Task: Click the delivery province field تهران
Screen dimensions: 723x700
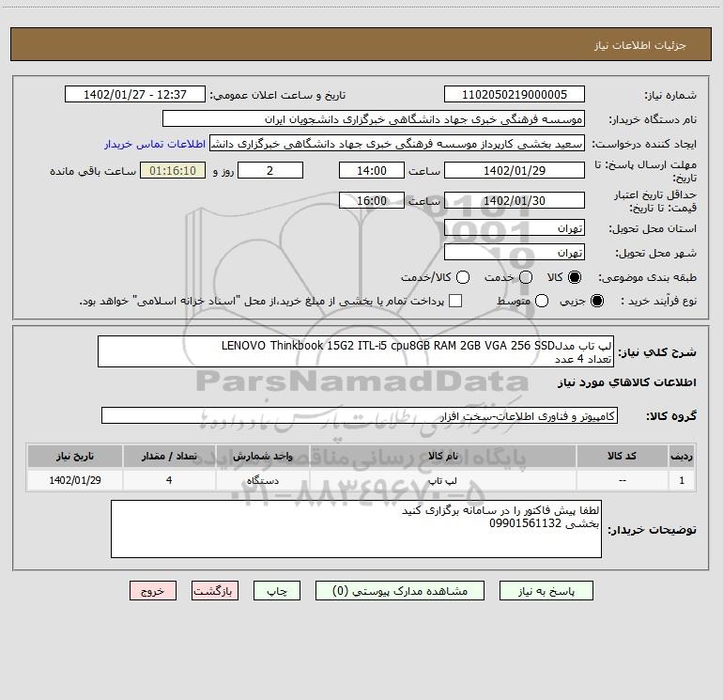Action: point(515,227)
